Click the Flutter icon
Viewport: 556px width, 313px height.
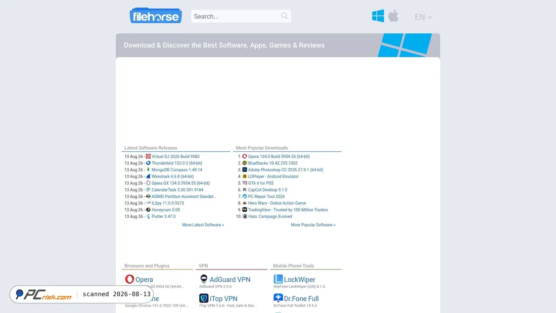click(x=148, y=216)
